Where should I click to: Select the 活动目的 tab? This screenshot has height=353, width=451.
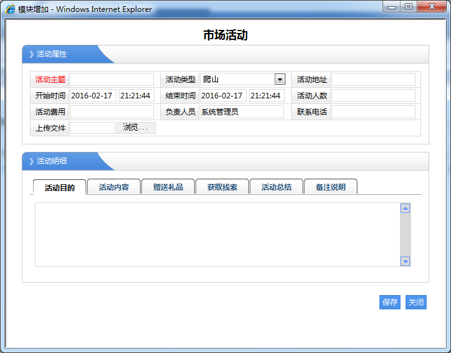pyautogui.click(x=59, y=187)
